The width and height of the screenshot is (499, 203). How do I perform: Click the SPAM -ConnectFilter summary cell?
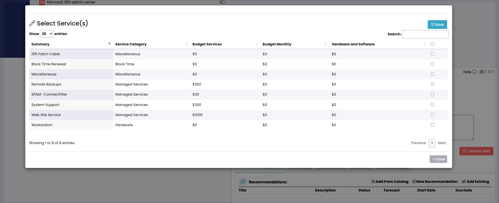71,94
